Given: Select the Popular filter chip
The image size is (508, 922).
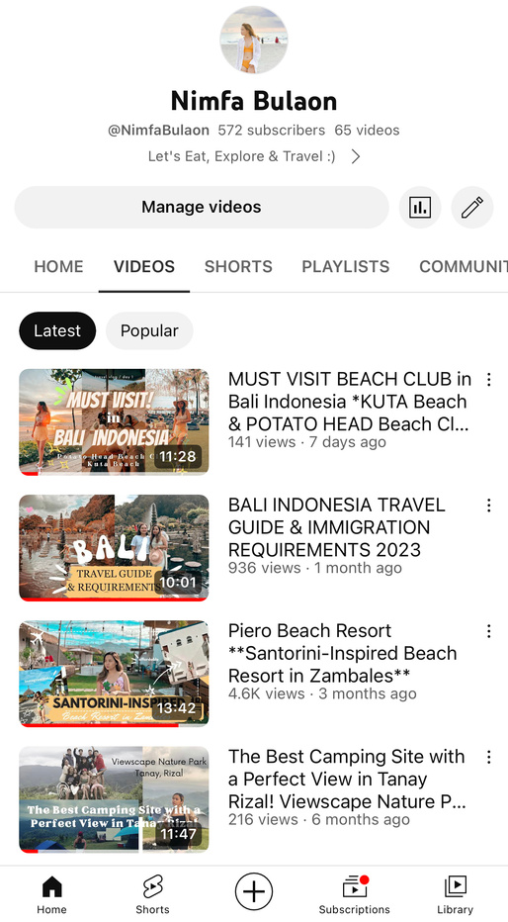Looking at the screenshot, I should click(x=149, y=330).
